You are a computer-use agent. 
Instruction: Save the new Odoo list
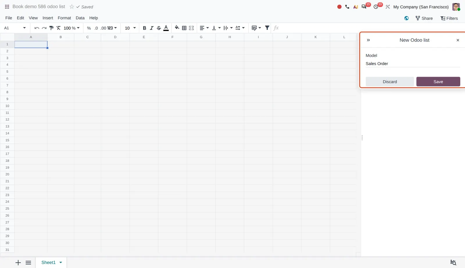[x=438, y=82]
